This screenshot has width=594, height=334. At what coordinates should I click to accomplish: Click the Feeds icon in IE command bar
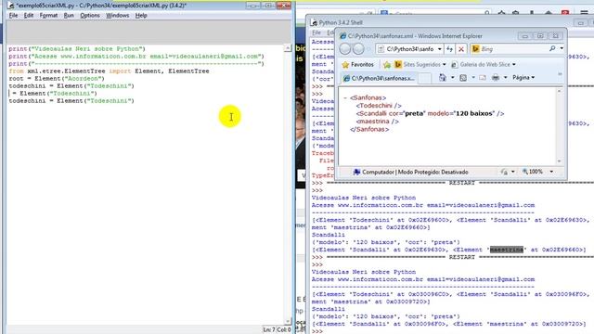pyautogui.click(x=463, y=78)
